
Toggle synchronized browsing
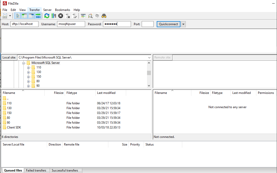pyautogui.click(x=97, y=16)
